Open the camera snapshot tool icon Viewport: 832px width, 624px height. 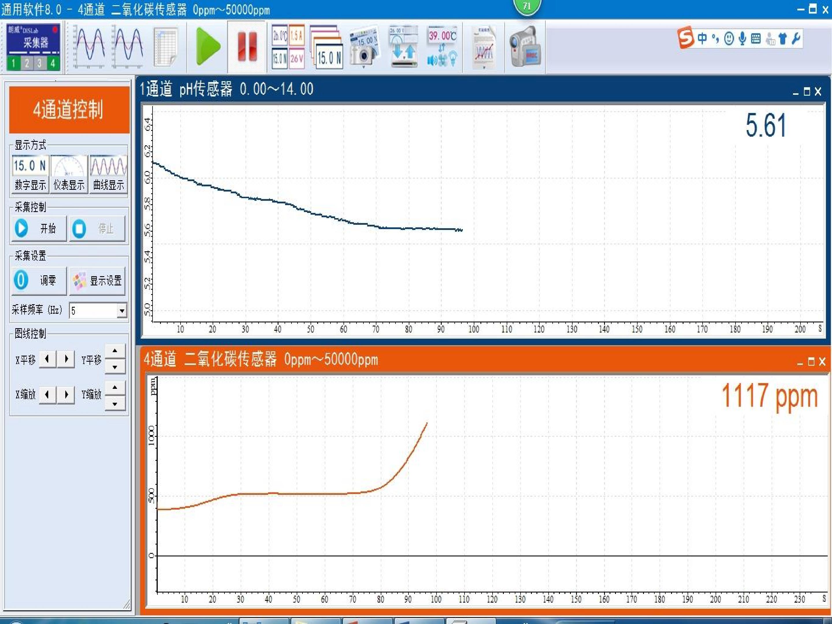click(x=364, y=47)
